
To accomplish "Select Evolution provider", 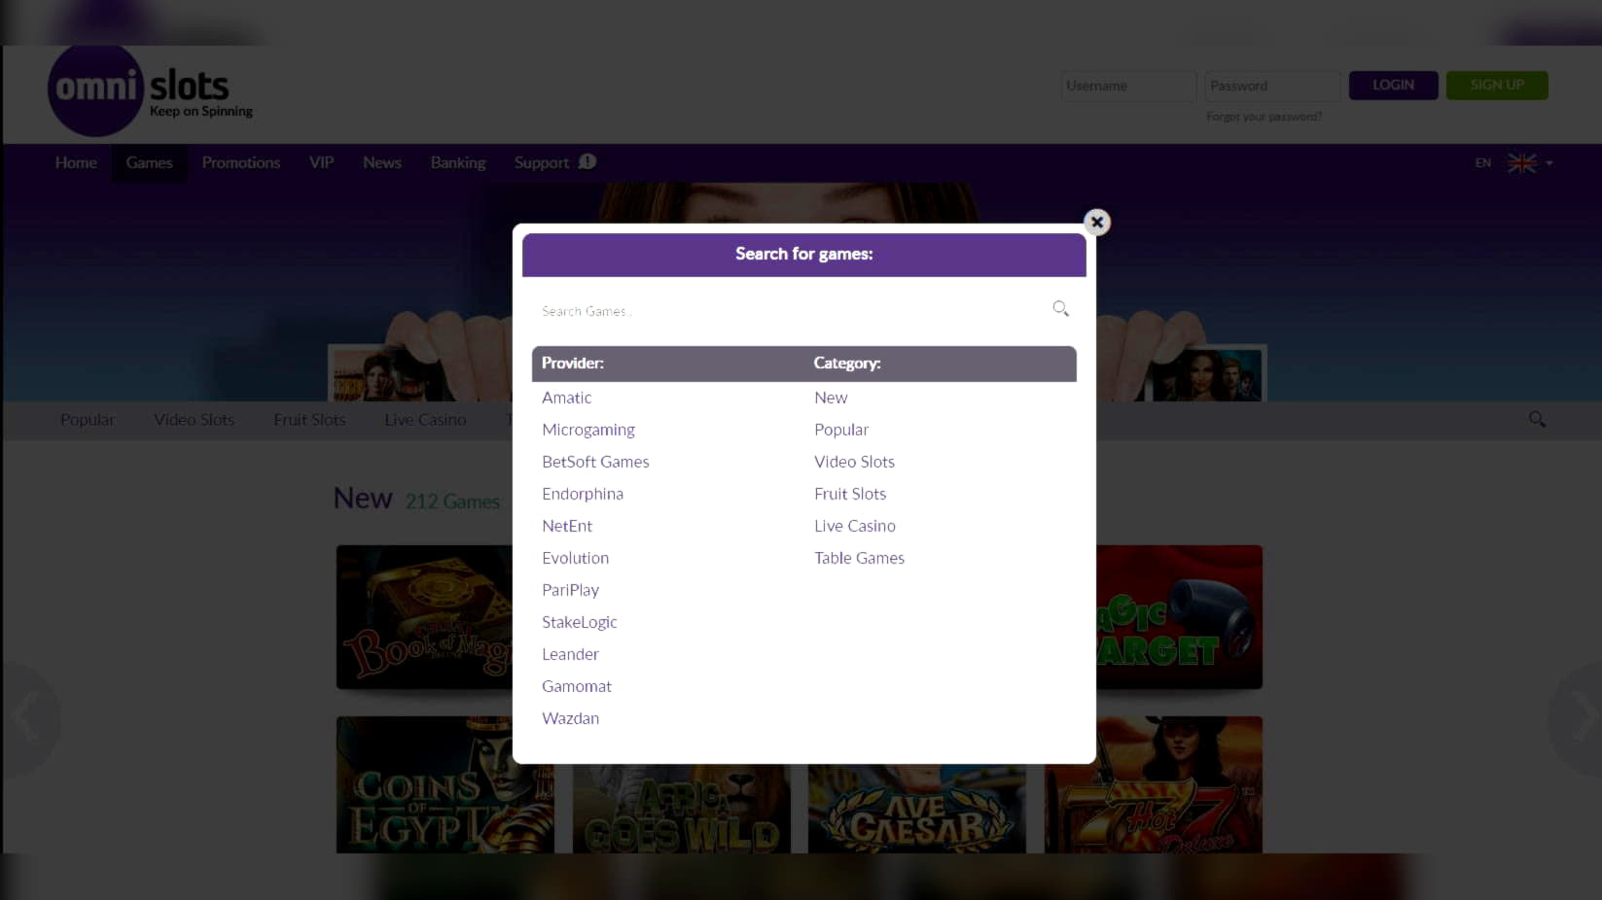I will pos(575,558).
